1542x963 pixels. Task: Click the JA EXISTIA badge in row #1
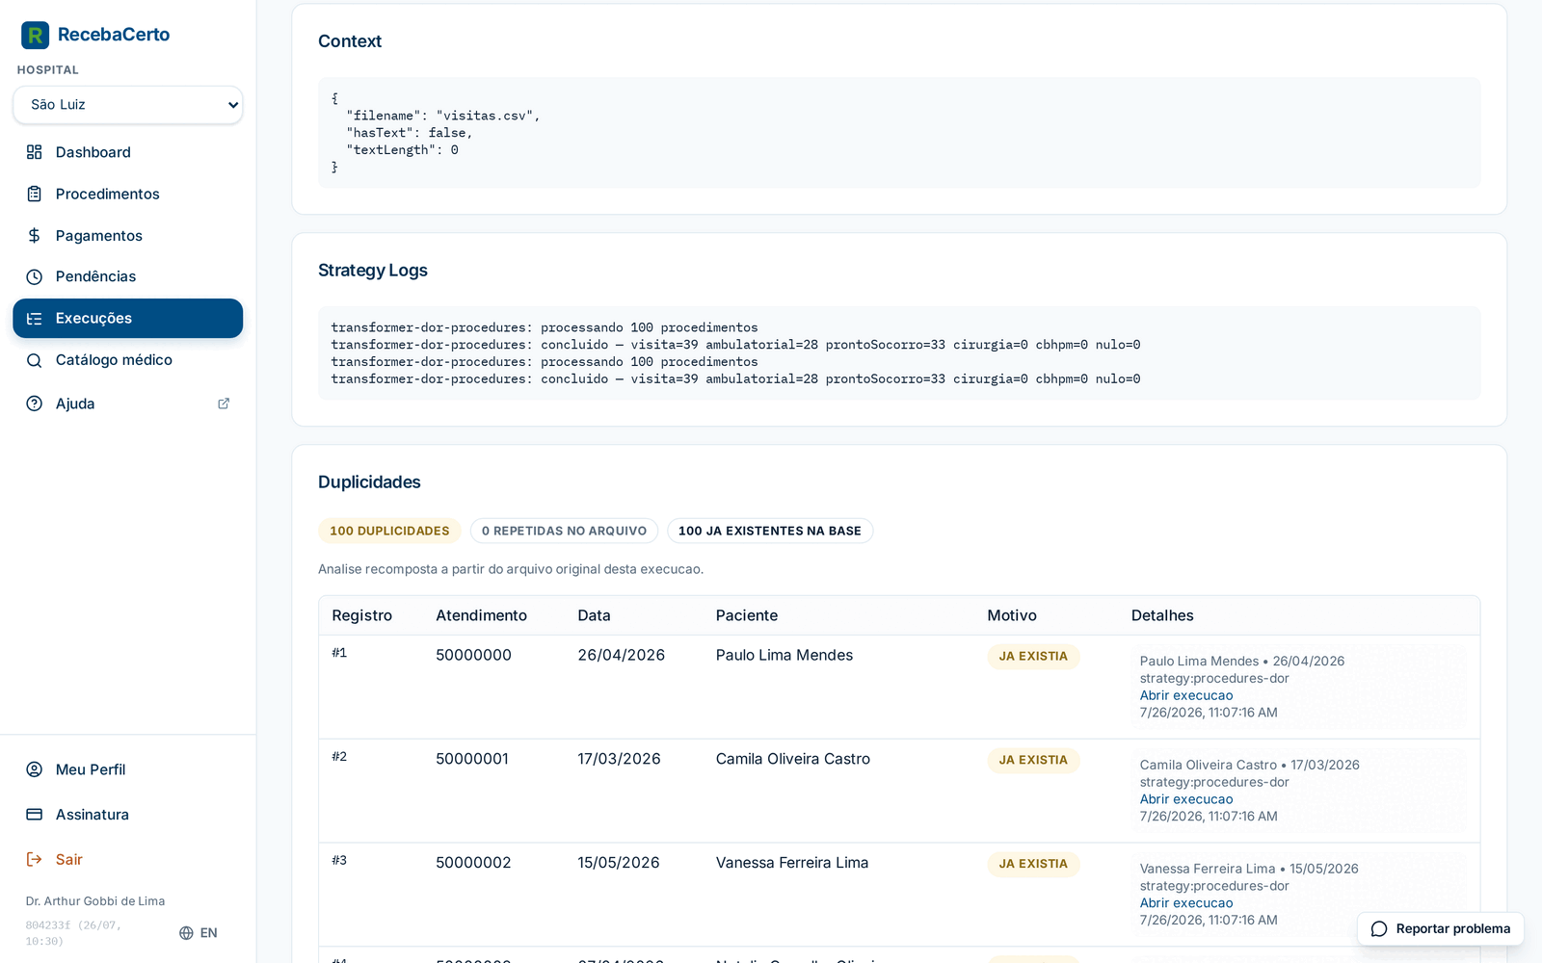point(1033,657)
